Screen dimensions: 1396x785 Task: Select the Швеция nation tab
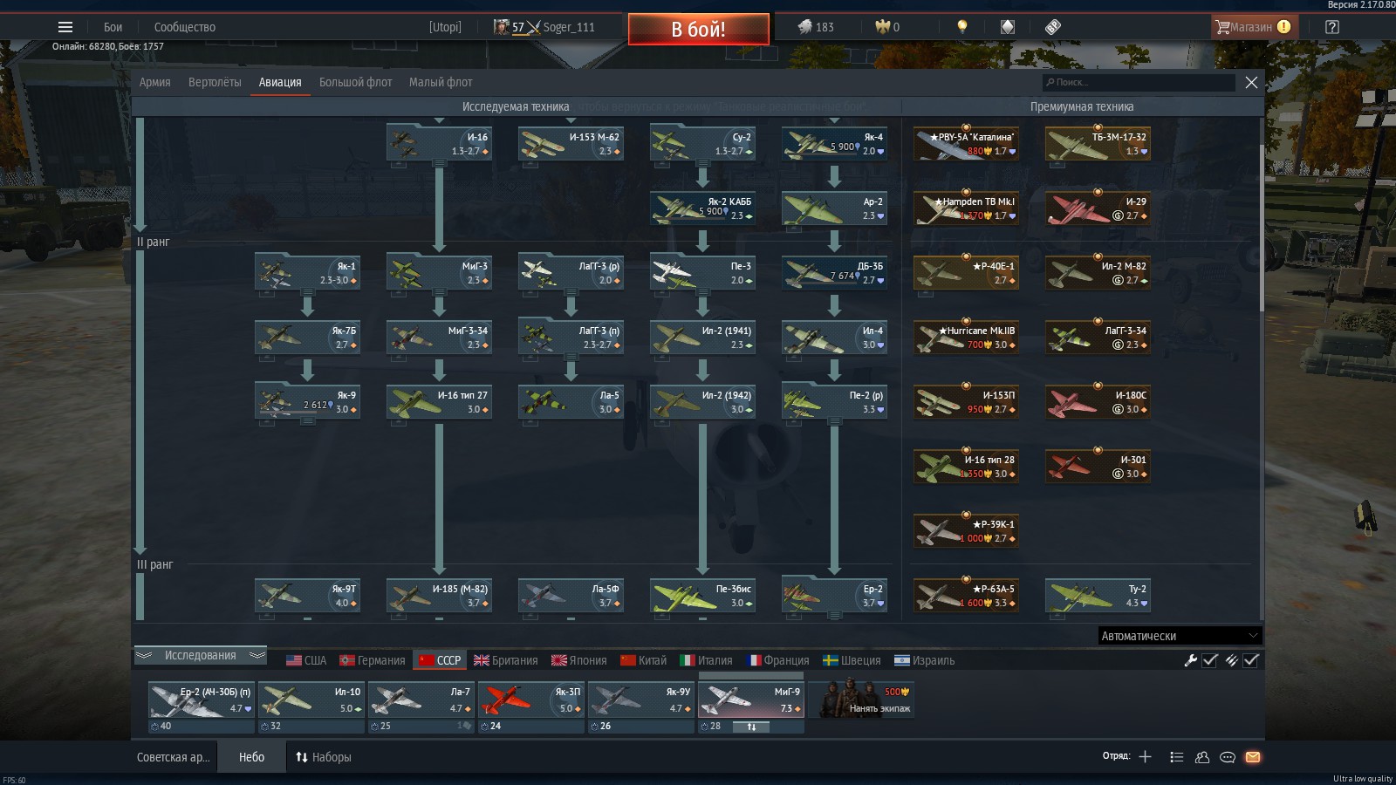pyautogui.click(x=852, y=660)
